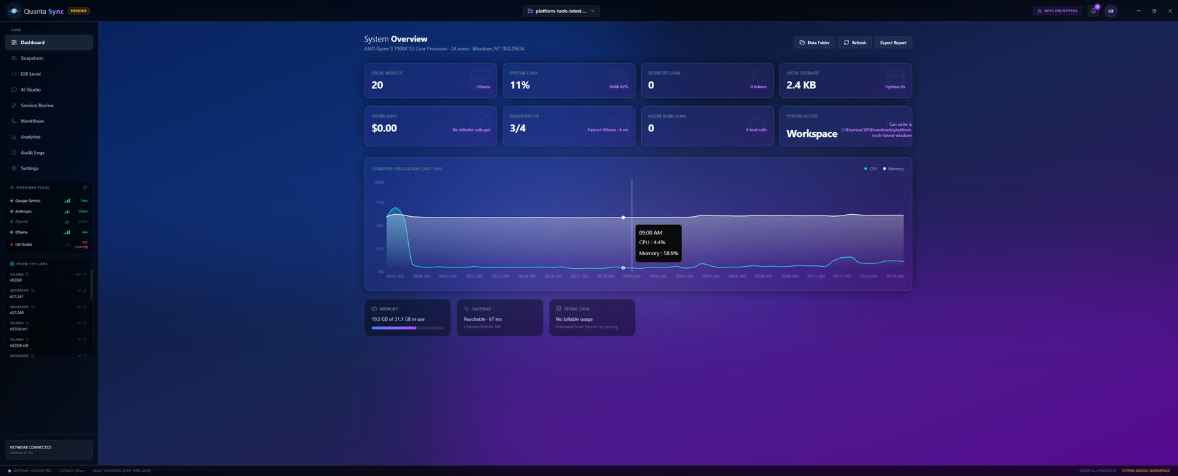Screen dimensions: 1178x476
Task: Open the Ollama v0.33.0-rc1 release entry
Action: coord(48,326)
